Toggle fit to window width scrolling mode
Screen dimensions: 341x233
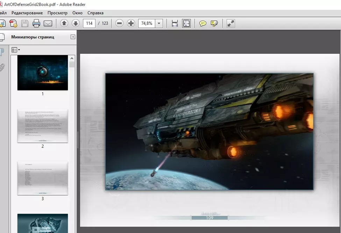click(175, 23)
